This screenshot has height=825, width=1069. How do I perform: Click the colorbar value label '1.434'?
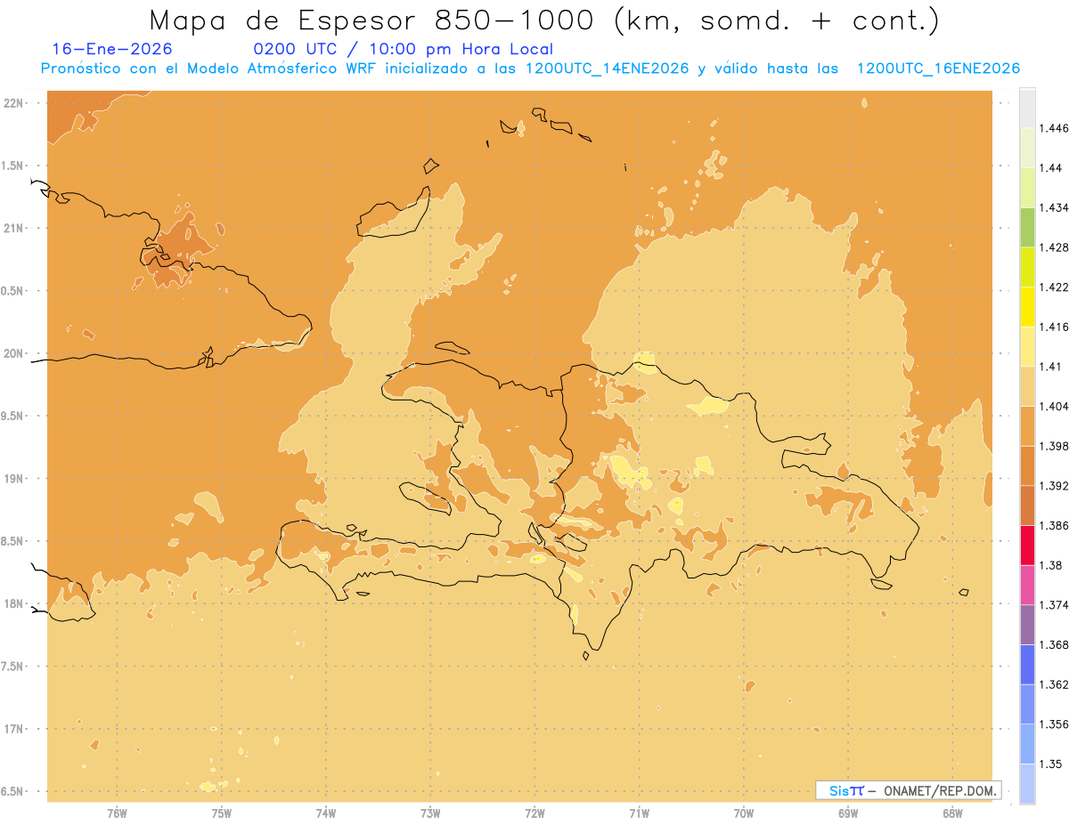pyautogui.click(x=1055, y=207)
